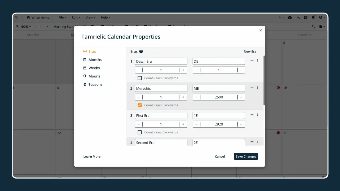Select the Moons section in sidebar
The image size is (340, 191).
[94, 76]
